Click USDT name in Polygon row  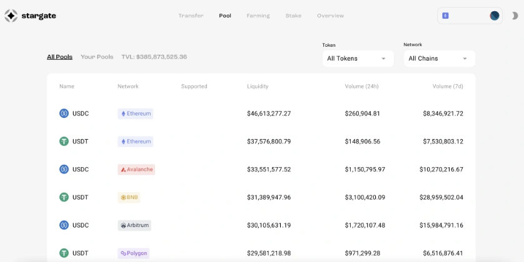click(81, 254)
